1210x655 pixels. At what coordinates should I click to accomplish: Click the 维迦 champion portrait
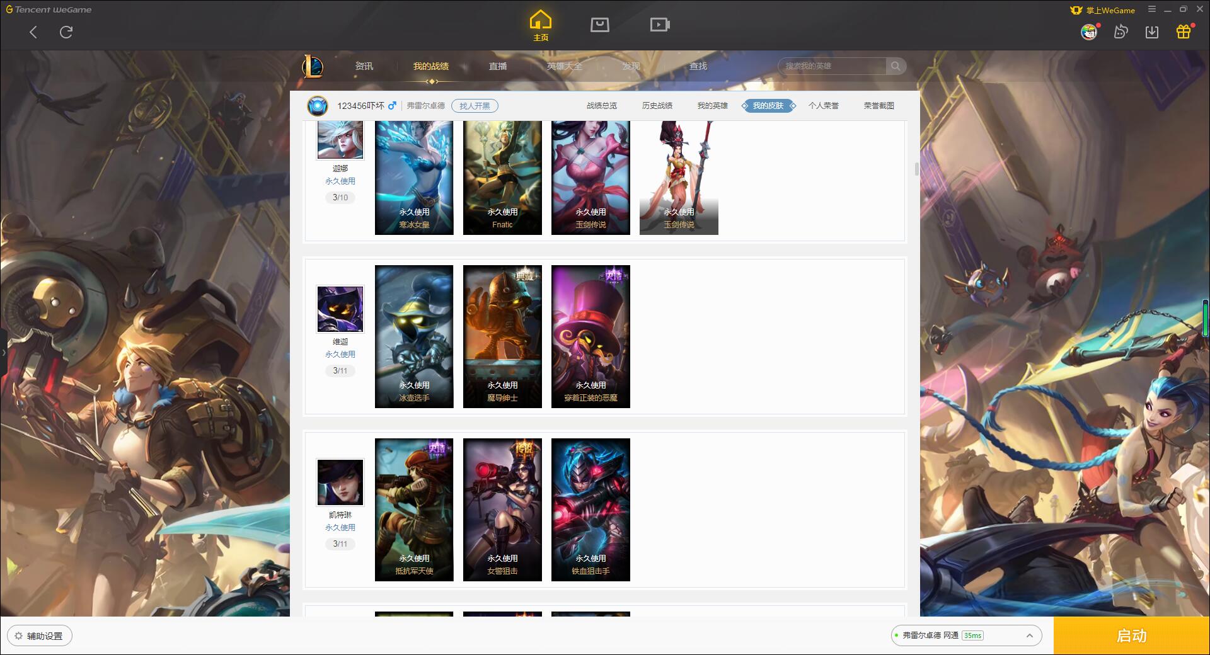pyautogui.click(x=340, y=309)
